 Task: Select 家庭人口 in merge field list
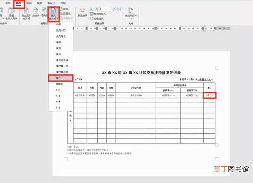click(60, 30)
